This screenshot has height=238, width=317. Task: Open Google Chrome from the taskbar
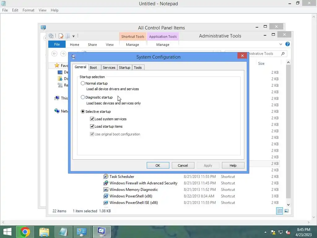click(25, 232)
